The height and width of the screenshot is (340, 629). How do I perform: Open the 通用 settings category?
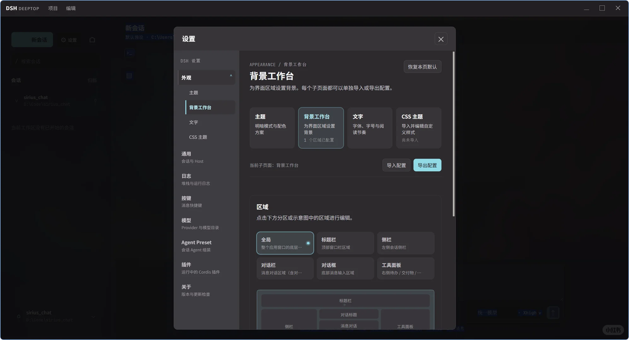pyautogui.click(x=206, y=157)
